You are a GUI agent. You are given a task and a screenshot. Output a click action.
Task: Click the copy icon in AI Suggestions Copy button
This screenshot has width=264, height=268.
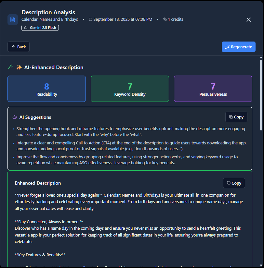click(x=231, y=117)
